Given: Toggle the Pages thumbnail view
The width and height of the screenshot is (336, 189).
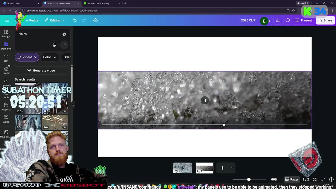Looking at the screenshot, I should [292, 179].
